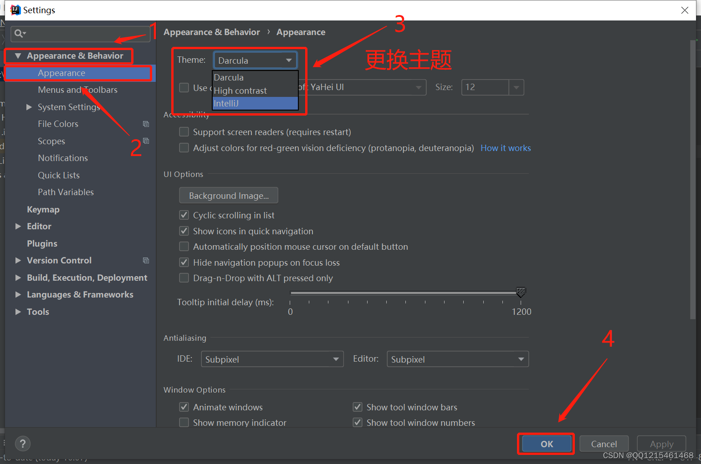701x464 pixels.
Task: Open File Colors settings page
Action: [58, 124]
